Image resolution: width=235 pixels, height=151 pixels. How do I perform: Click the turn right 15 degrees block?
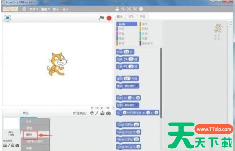pyautogui.click(x=127, y=59)
